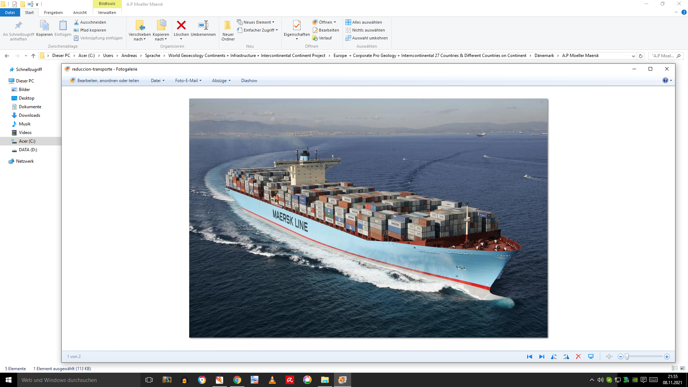Open the Datei dropdown in Fotogalerie

click(158, 81)
